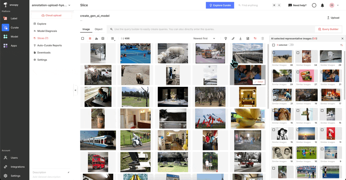Open Model Diagnosis in sidebar
346x180 pixels.
(x=47, y=31)
